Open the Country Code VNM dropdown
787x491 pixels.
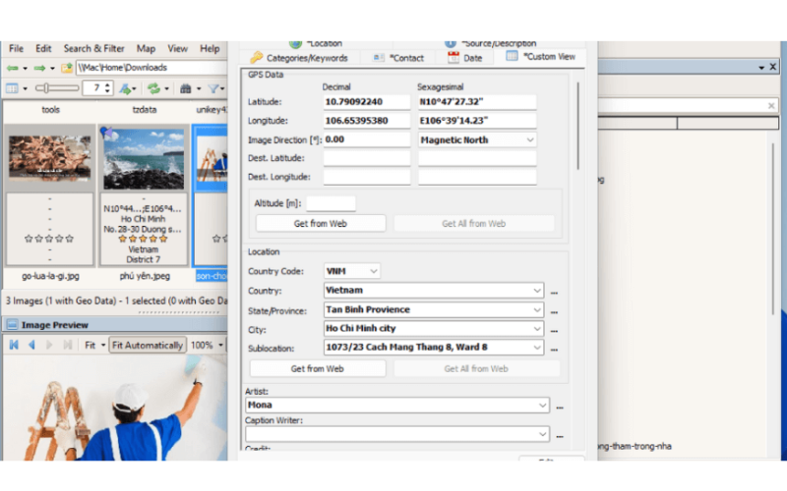click(x=374, y=271)
